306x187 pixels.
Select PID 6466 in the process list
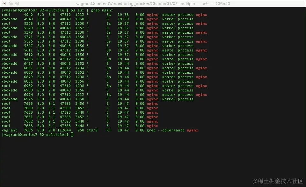click(28, 59)
